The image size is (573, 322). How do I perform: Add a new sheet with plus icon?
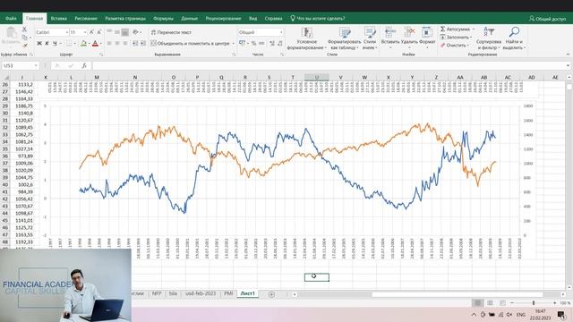[x=271, y=294]
